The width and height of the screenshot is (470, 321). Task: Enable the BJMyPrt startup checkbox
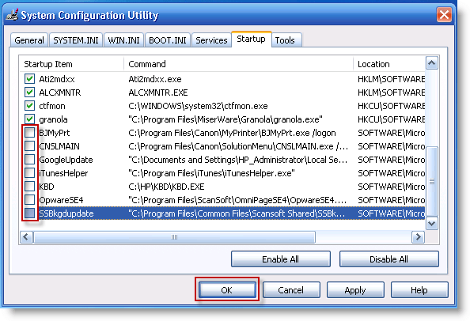pos(29,133)
